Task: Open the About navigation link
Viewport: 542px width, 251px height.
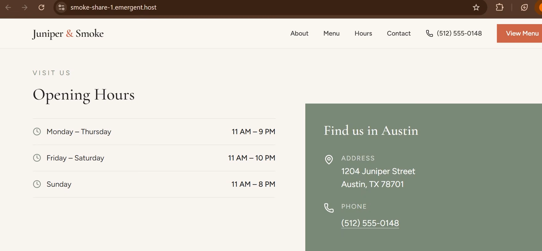Action: pyautogui.click(x=299, y=33)
